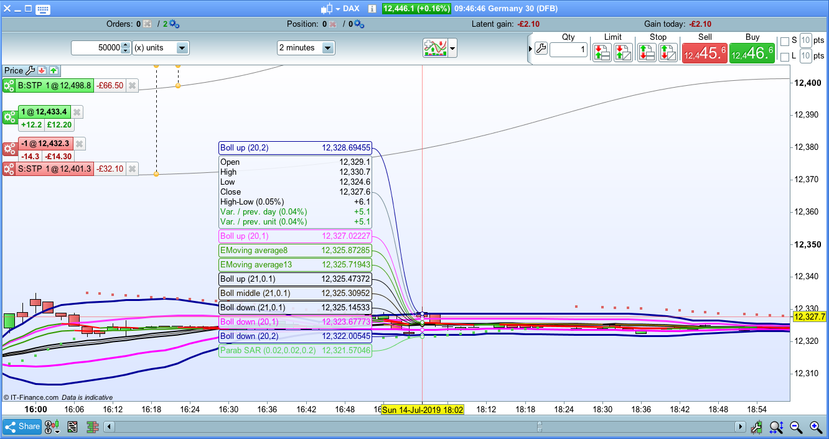Click the zoom out magnifier icon
This screenshot has width=829, height=439.
(796, 427)
